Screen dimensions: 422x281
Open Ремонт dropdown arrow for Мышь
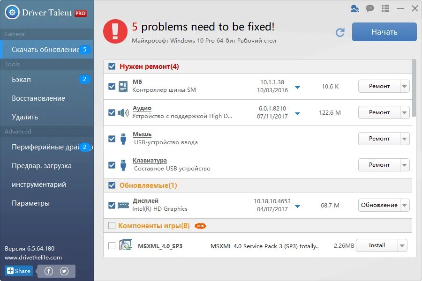405,139
